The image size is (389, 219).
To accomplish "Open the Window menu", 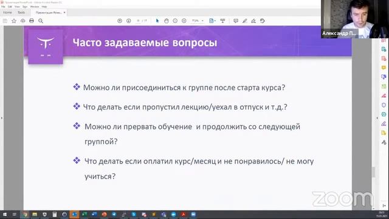I will 35,7.
